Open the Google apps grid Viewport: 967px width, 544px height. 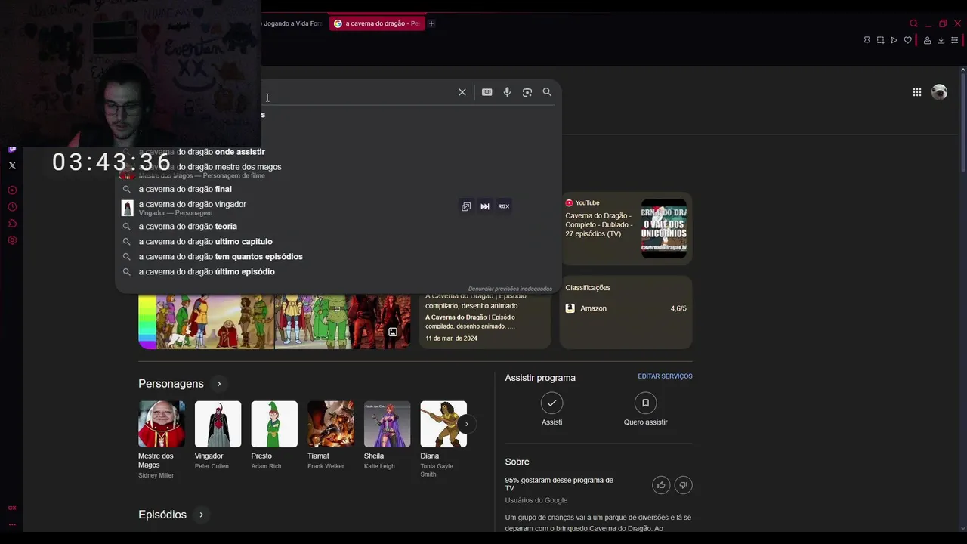click(x=916, y=92)
